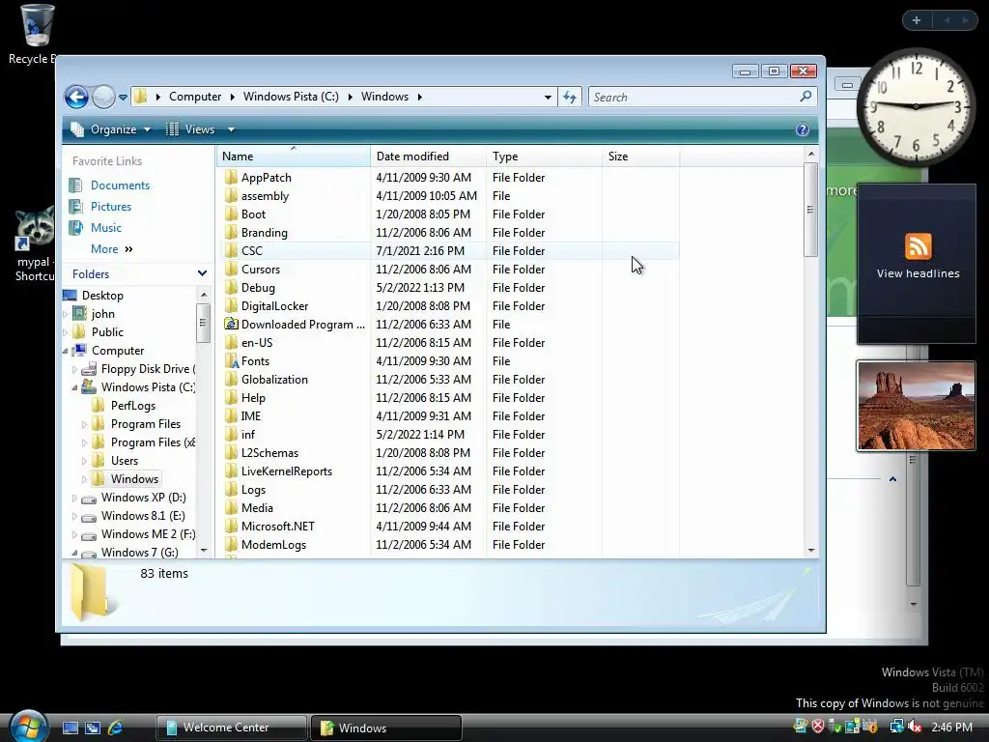Expand the Public tree node
This screenshot has width=989, height=742.
(66, 332)
